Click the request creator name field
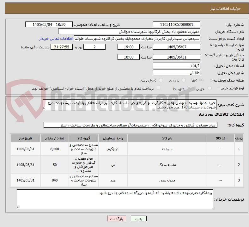This screenshot has width=249, height=227. coord(137,39)
